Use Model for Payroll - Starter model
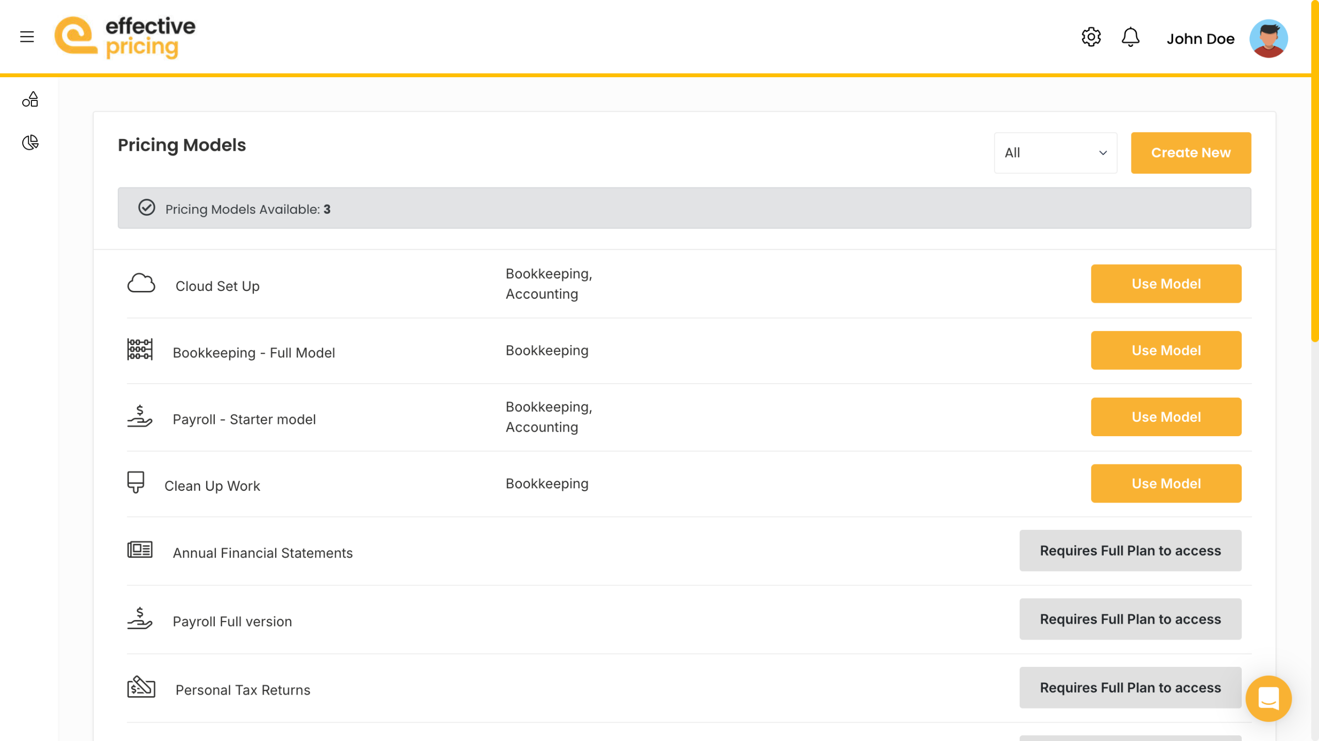 pos(1165,417)
